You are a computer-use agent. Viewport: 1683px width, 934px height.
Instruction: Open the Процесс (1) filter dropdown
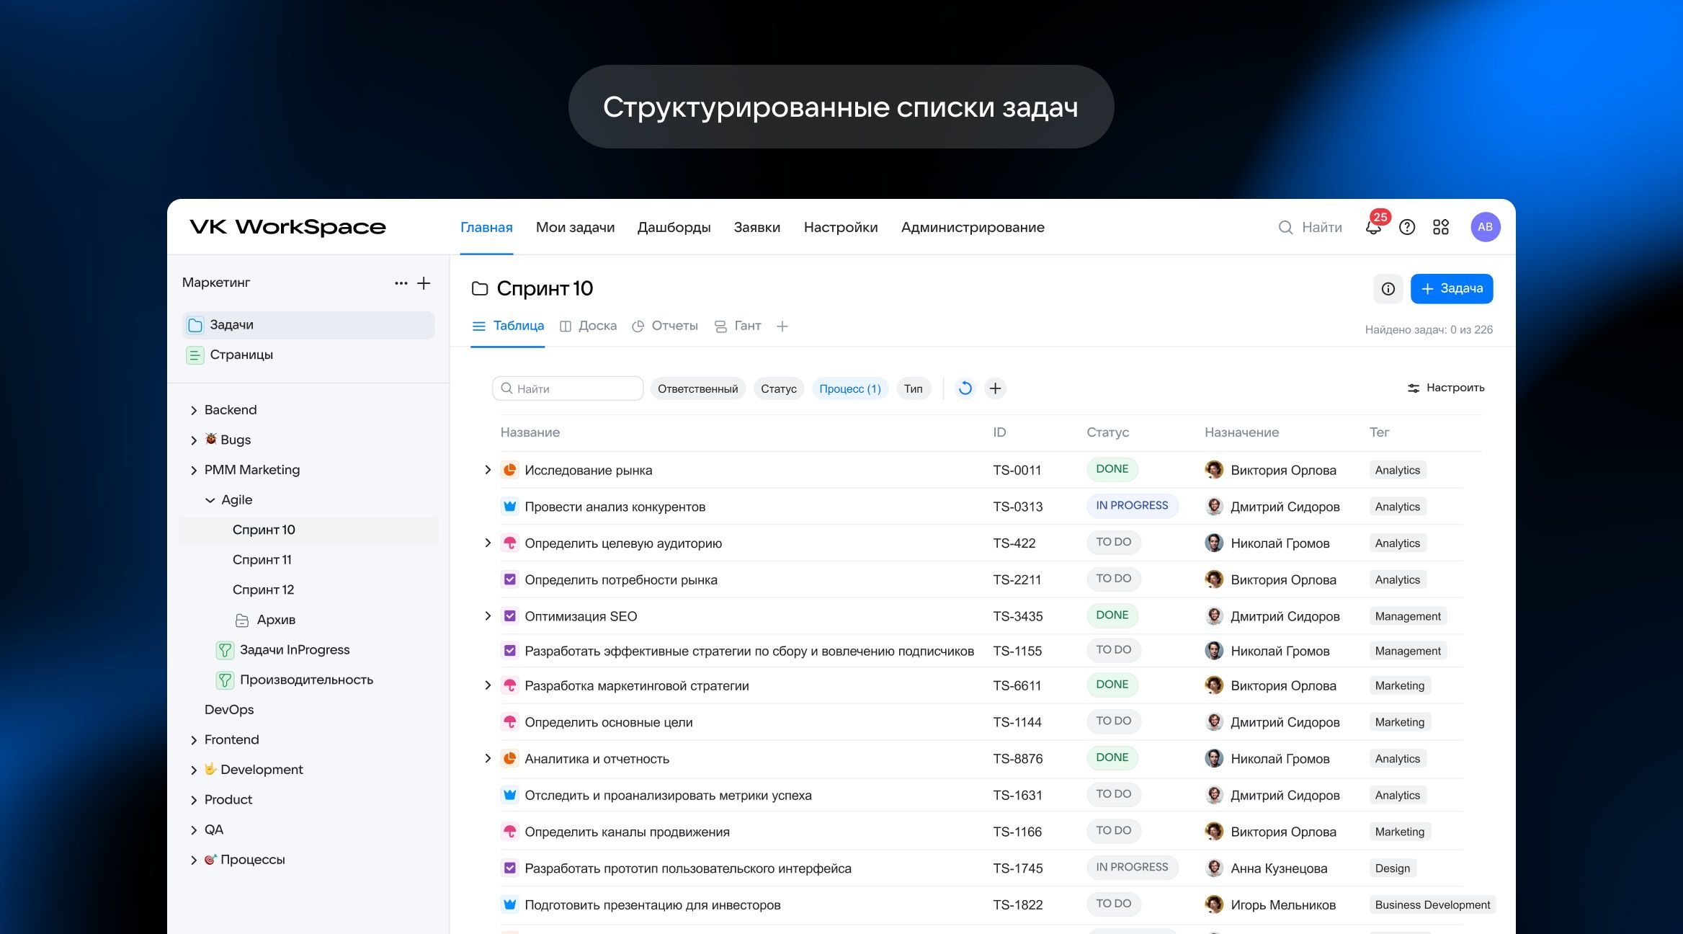click(850, 389)
